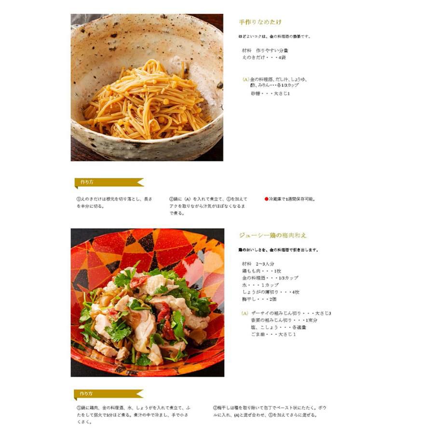Click chicken step ② about umeboshi paste

pos(270,411)
